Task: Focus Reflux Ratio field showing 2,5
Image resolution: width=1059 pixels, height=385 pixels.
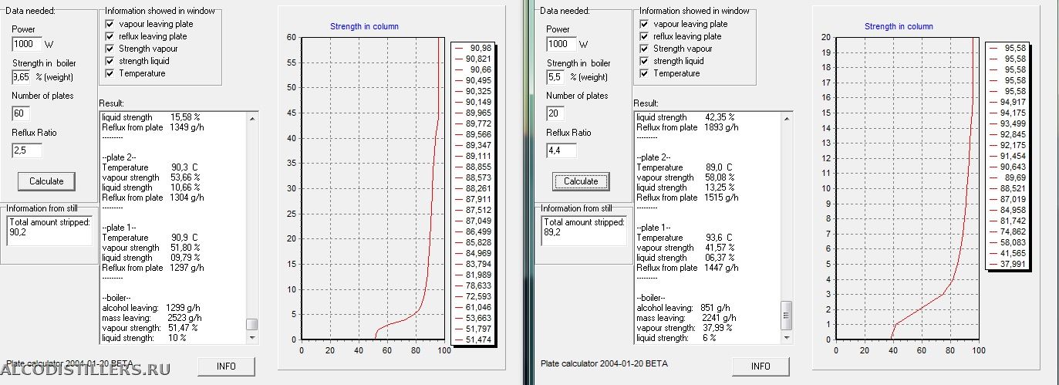Action: coord(26,150)
